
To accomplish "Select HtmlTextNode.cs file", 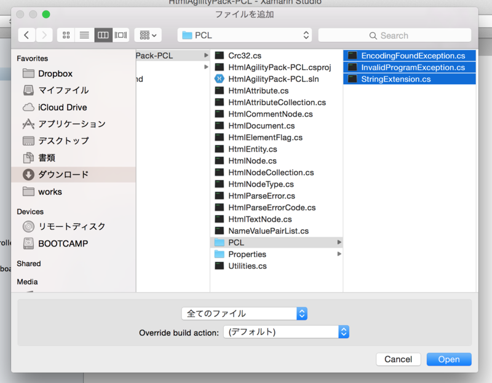I will point(276,219).
